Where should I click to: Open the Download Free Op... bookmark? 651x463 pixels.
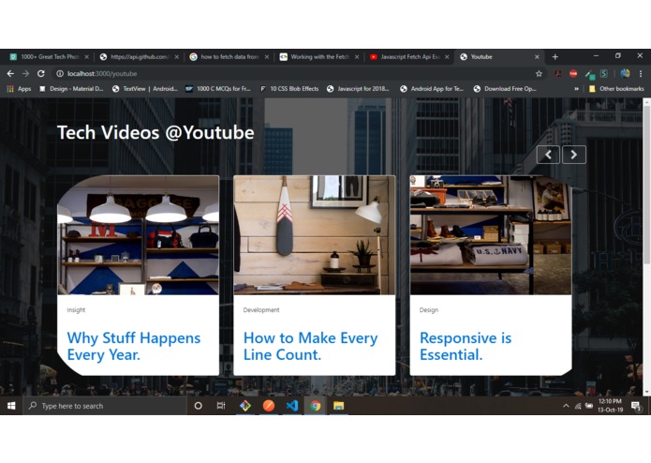505,89
